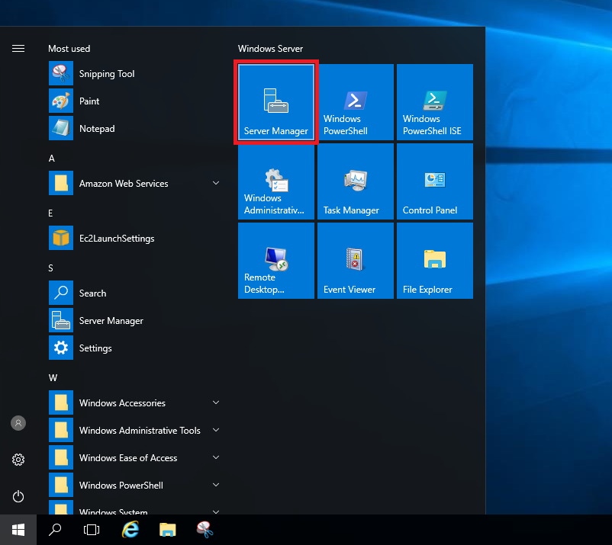Click the Amazon Web Services folder name

[x=124, y=183]
